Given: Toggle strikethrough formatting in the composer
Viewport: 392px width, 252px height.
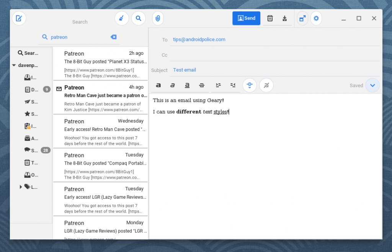Looking at the screenshot, I should click(x=201, y=85).
